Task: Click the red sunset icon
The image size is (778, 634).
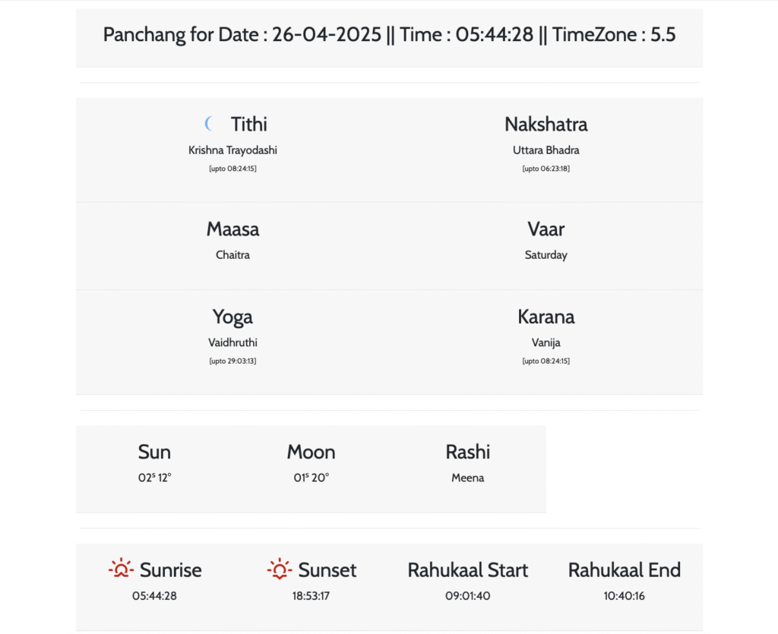Action: coord(280,569)
